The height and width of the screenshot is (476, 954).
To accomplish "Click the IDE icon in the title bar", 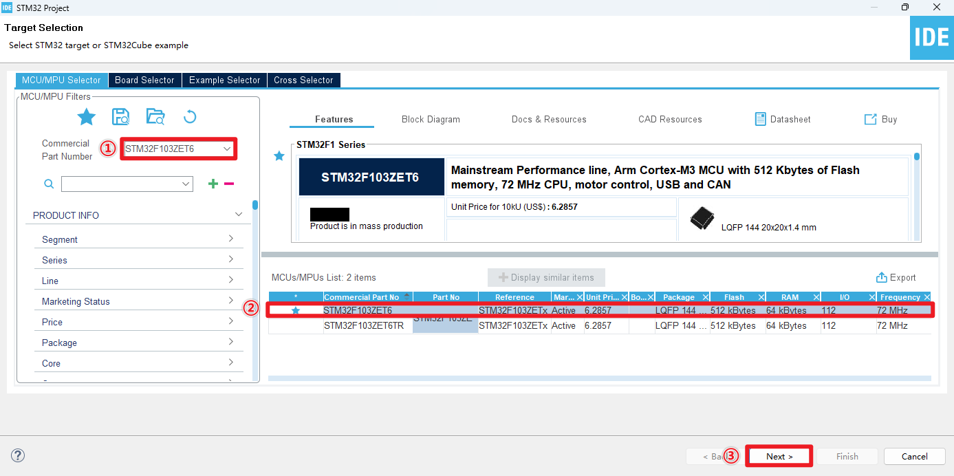I will pyautogui.click(x=8, y=8).
